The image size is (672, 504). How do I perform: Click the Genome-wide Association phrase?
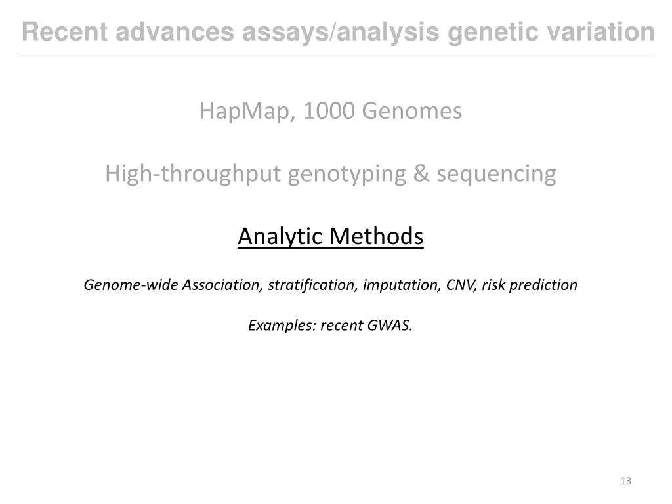pyautogui.click(x=173, y=285)
